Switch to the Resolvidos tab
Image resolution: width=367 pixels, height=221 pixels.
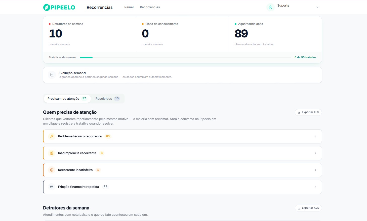pos(107,98)
